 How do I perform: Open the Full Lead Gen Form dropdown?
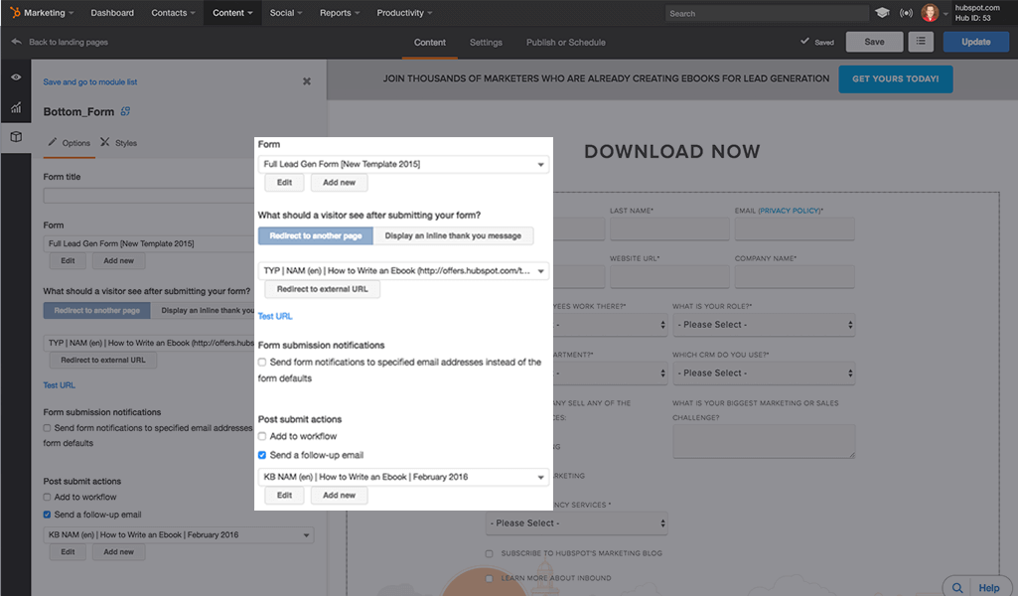pyautogui.click(x=402, y=163)
